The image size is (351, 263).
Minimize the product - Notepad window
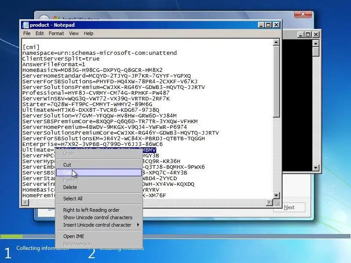(261, 25)
